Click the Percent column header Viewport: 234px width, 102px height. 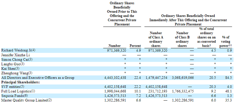[135, 46]
